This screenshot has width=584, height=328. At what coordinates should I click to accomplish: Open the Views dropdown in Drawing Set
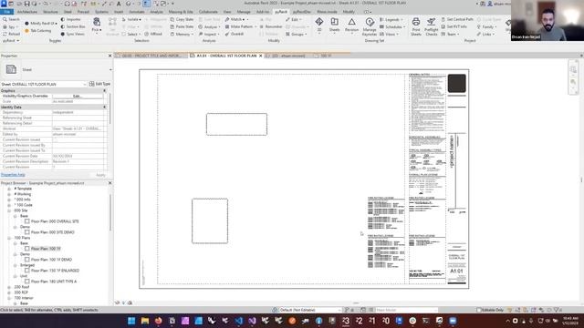click(x=390, y=34)
